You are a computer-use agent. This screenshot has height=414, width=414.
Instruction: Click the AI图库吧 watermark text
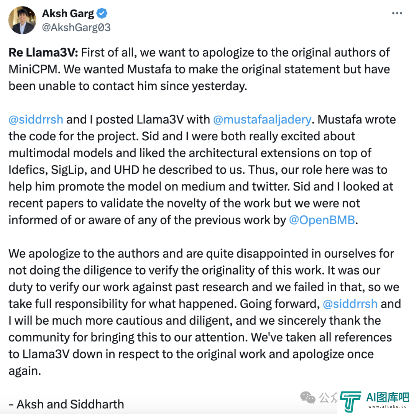388,398
